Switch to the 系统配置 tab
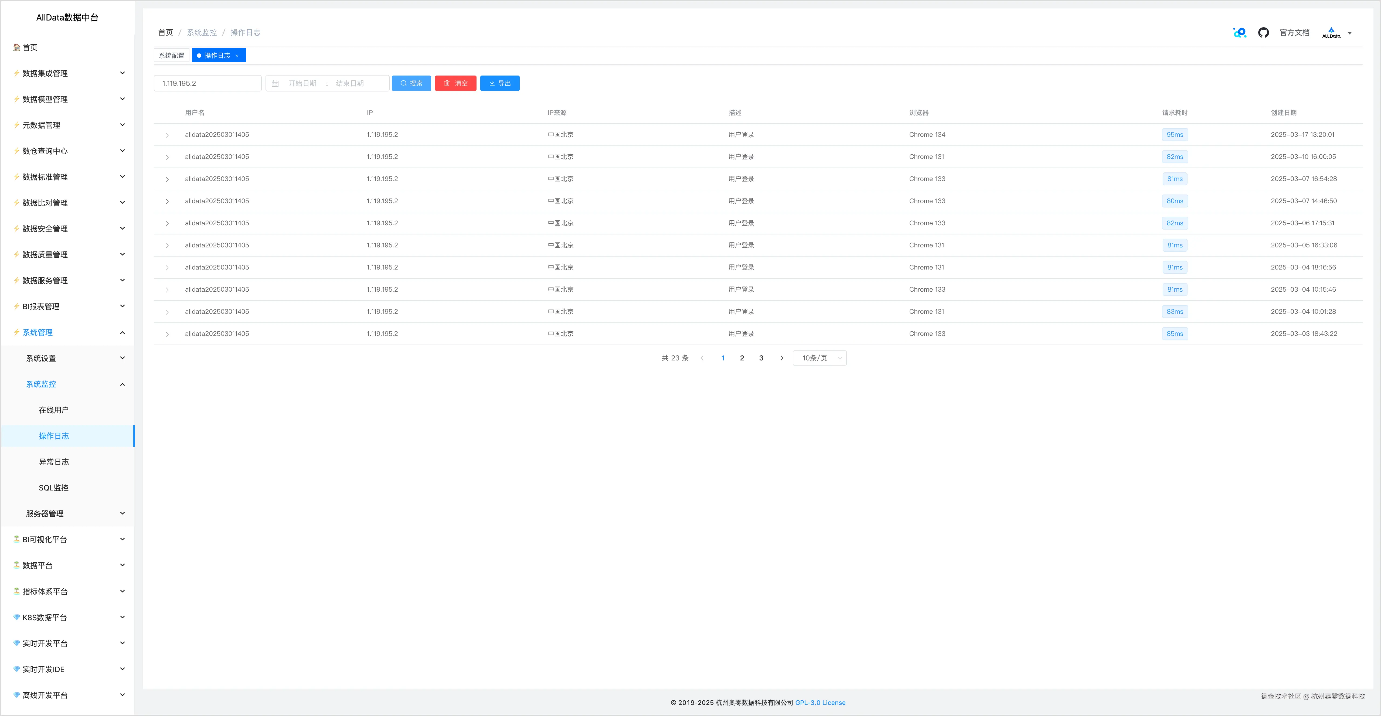This screenshot has height=716, width=1381. click(172, 56)
